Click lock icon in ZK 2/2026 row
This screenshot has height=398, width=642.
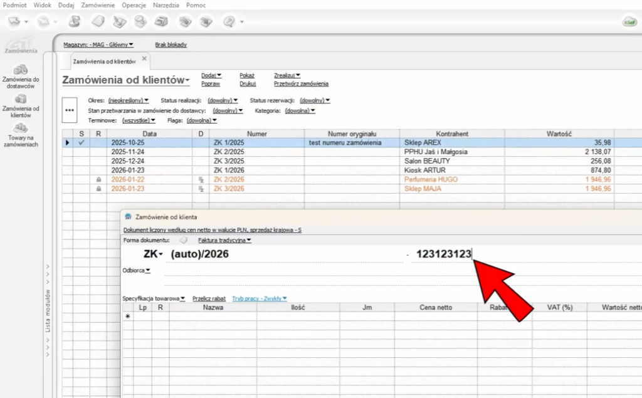98,180
